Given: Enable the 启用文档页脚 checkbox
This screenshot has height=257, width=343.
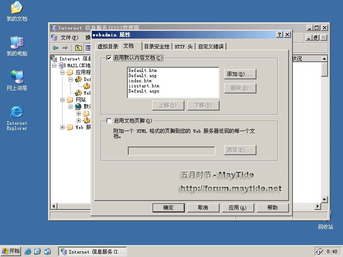Looking at the screenshot, I should click(x=109, y=121).
